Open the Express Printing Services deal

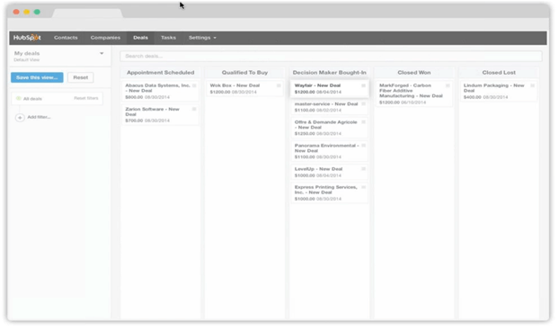pos(330,192)
